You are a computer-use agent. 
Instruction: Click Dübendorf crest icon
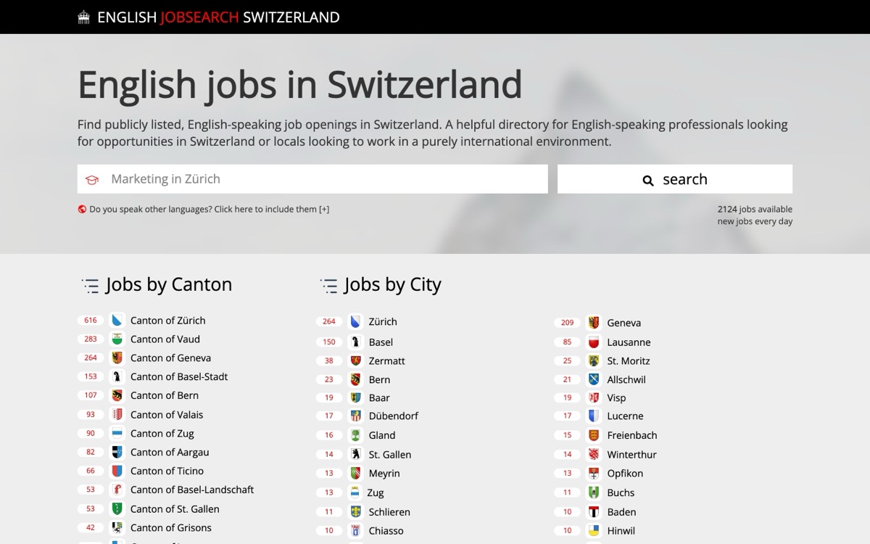(x=355, y=416)
